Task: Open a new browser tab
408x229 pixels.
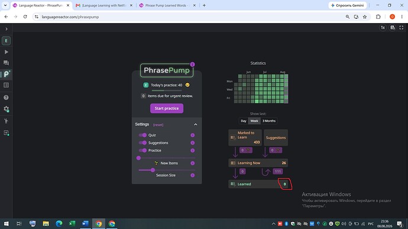Action: 204,5
